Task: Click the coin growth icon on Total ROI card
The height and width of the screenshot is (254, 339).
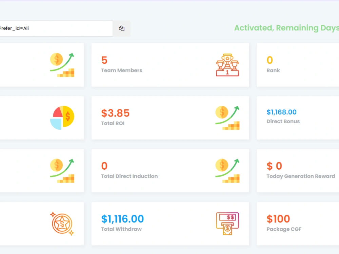Action: tap(227, 118)
